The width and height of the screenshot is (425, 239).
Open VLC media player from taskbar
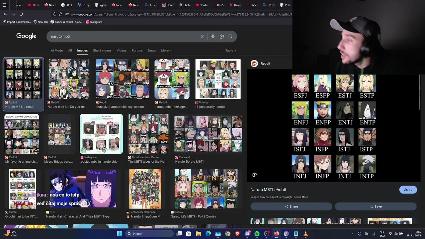tap(305, 234)
